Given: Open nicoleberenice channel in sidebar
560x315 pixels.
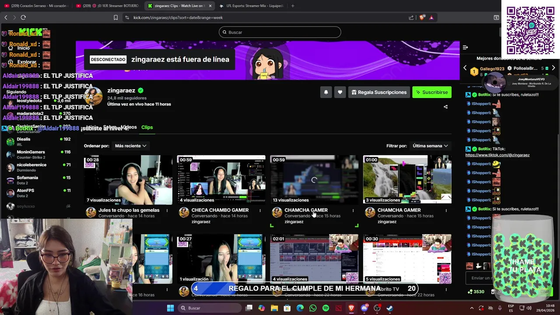Looking at the screenshot, I should (x=38, y=167).
